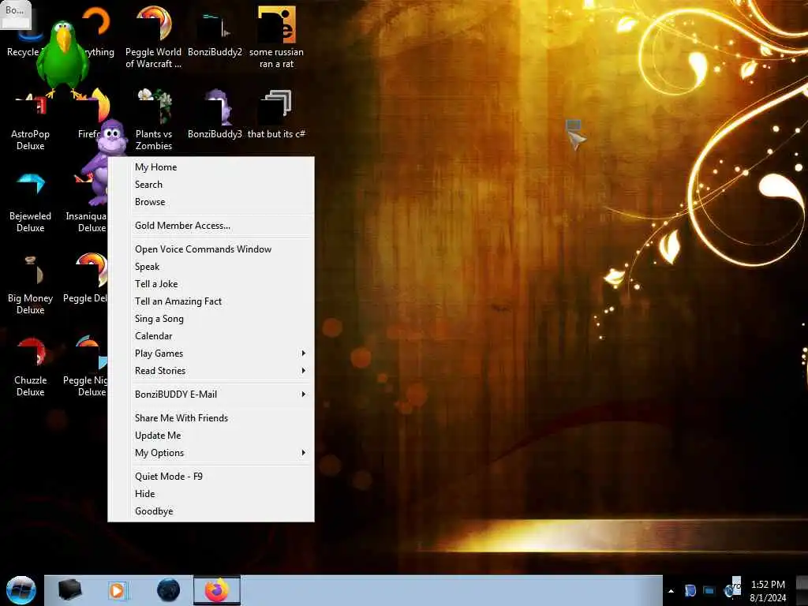The height and width of the screenshot is (606, 808).
Task: Select the BonziBuddy3 desktop icon
Action: (x=215, y=114)
